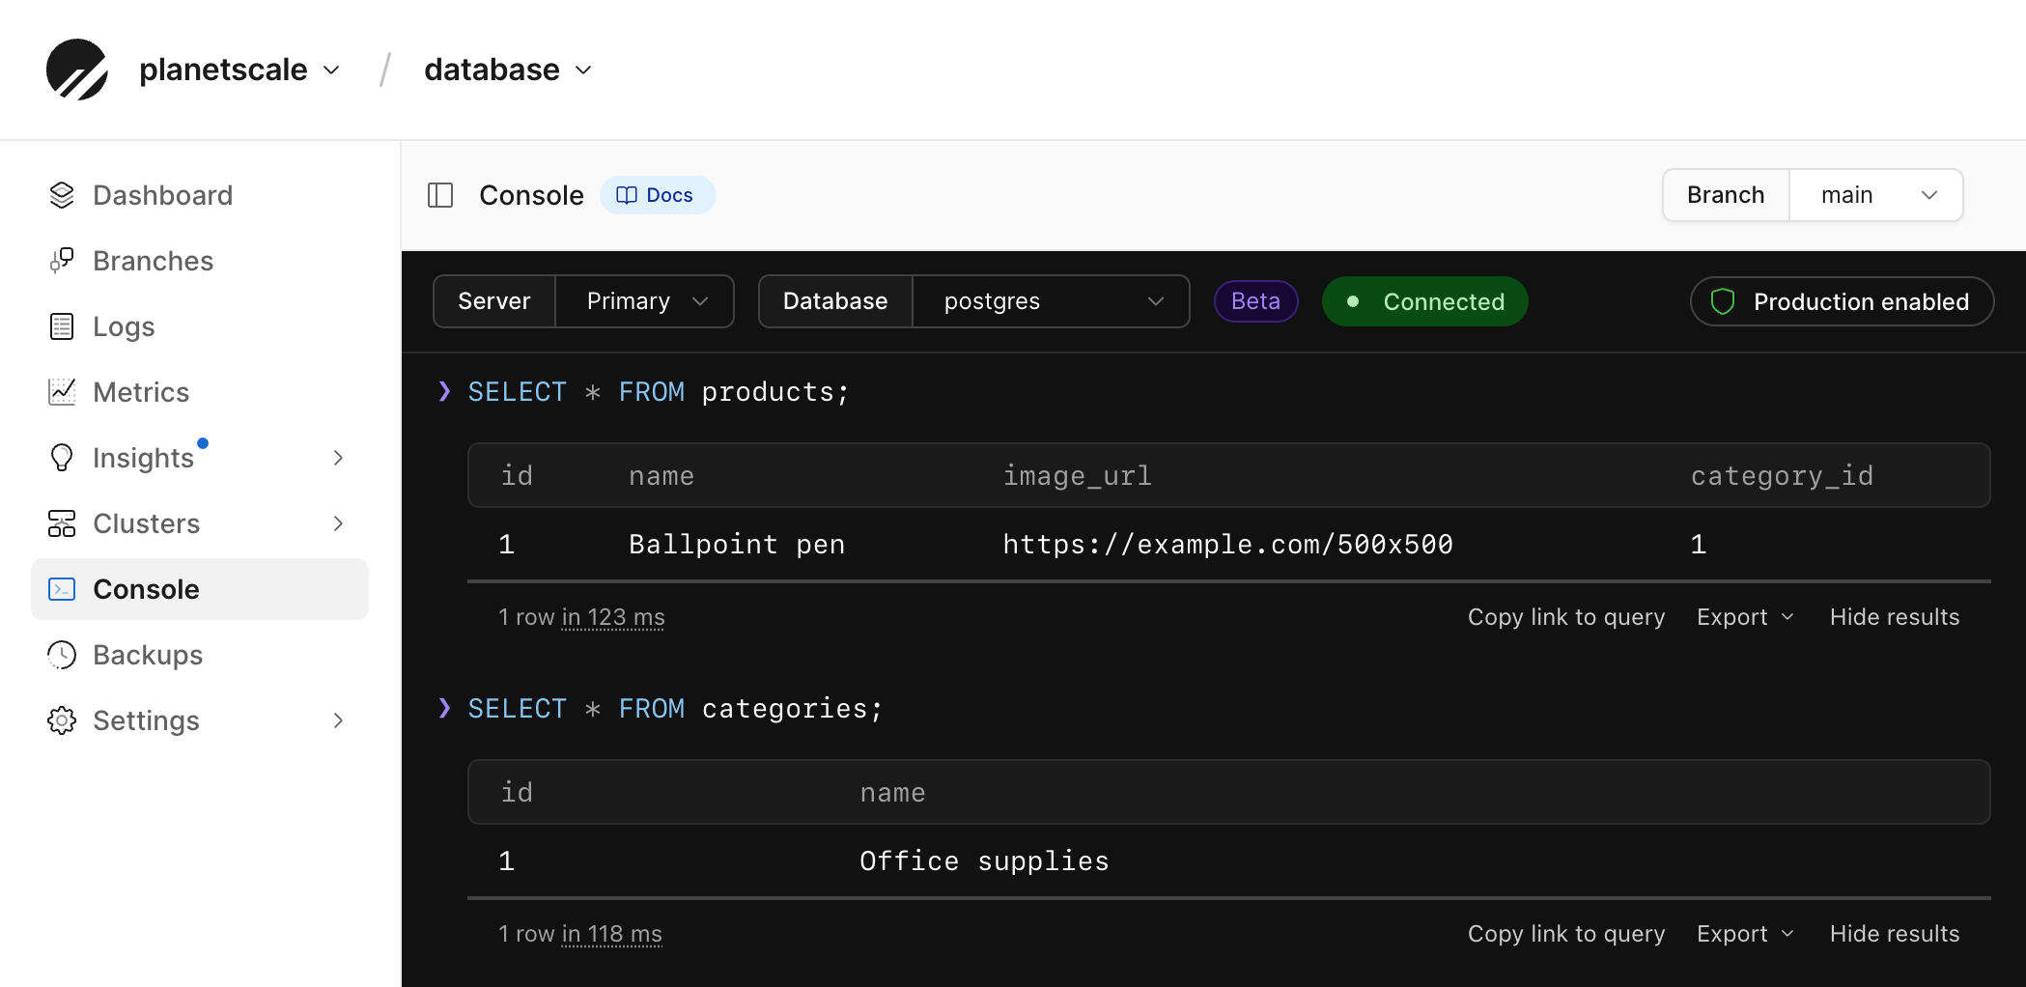Viewport: 2026px width, 987px height.
Task: Open the Branch main dropdown
Action: click(1876, 195)
